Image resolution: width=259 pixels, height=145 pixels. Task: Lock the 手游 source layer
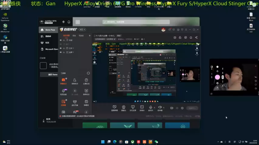pos(64,40)
